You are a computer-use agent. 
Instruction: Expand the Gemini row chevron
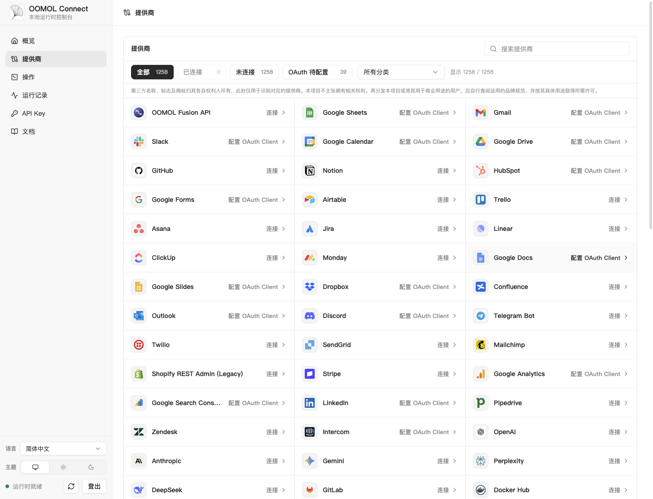[455, 461]
